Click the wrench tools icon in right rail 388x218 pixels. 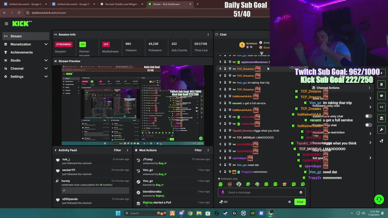[381, 130]
